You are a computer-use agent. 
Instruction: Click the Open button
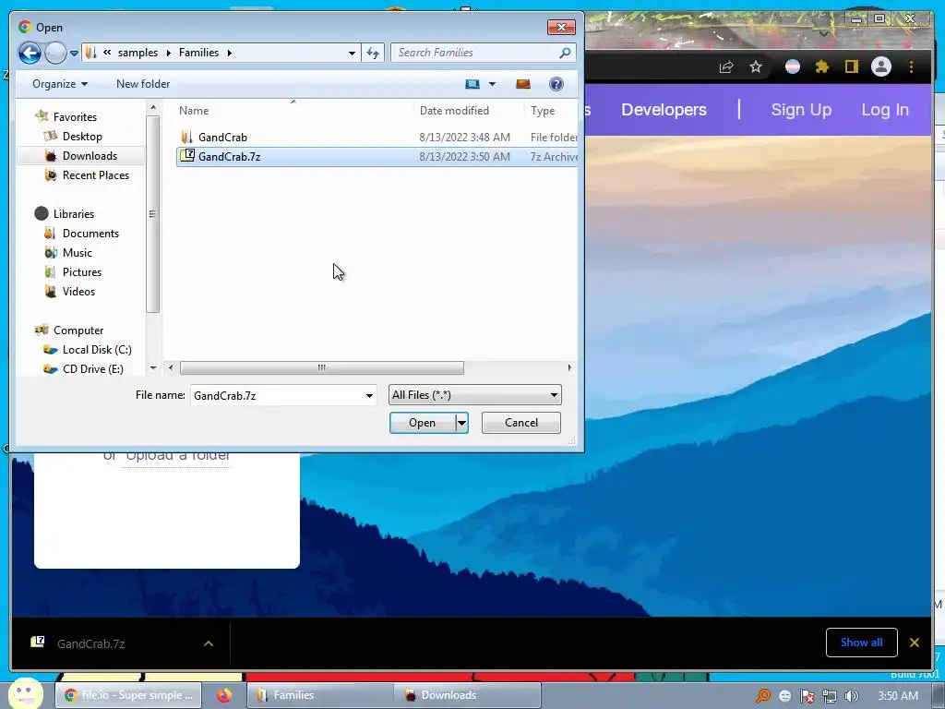(422, 423)
